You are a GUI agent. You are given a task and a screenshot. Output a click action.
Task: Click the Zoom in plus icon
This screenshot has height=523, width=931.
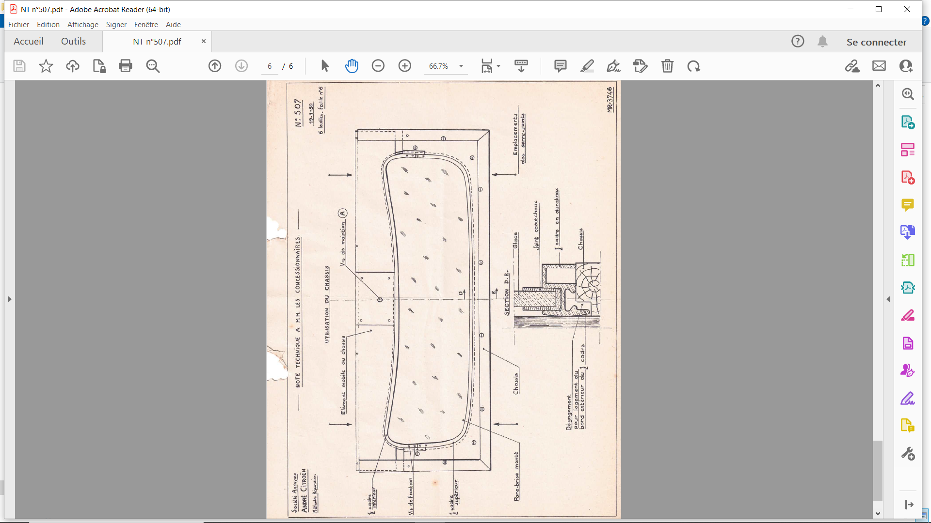[405, 66]
